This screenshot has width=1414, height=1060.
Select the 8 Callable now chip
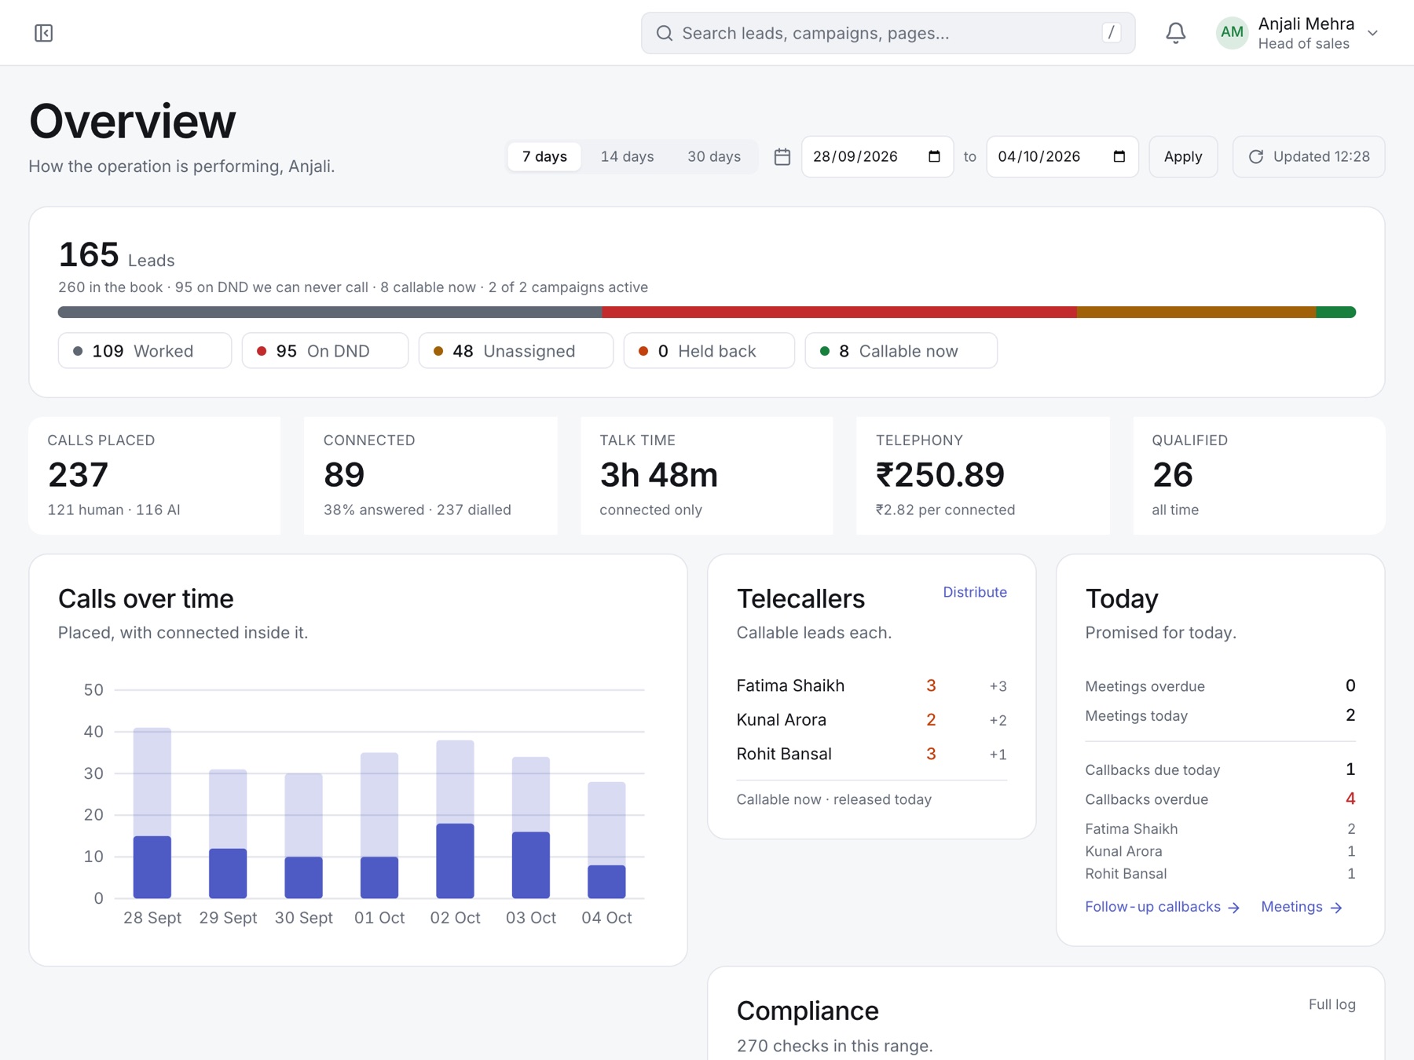point(901,351)
